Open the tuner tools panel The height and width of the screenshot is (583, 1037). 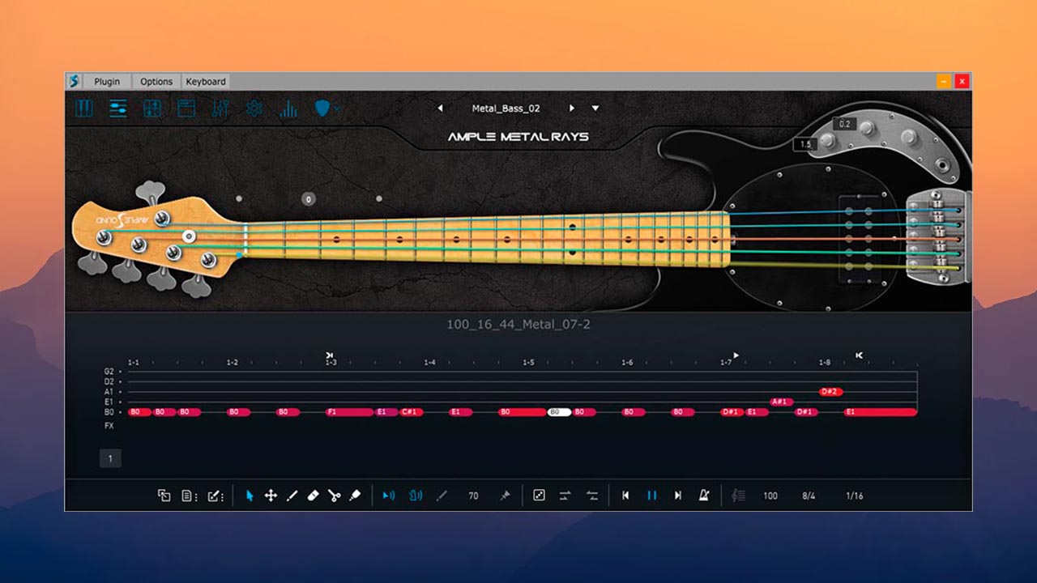click(220, 107)
